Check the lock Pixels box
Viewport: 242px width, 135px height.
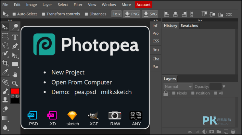coord(174,93)
